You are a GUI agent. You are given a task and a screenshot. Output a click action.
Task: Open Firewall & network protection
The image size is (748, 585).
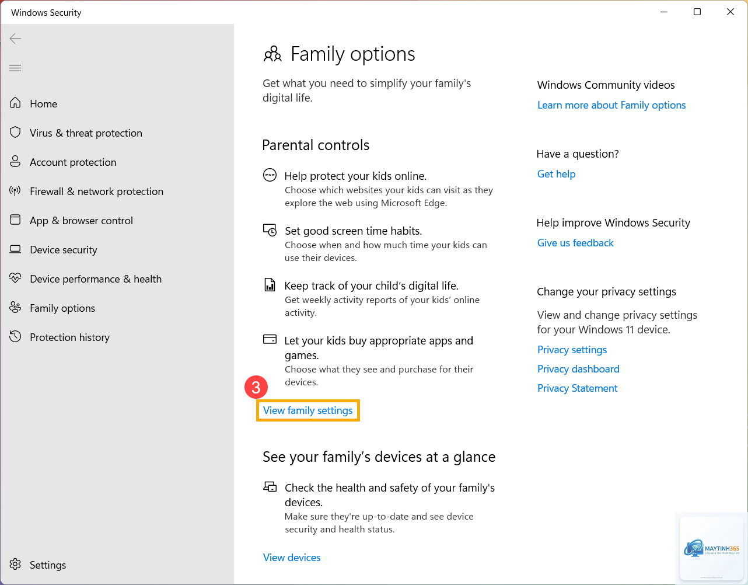coord(117,191)
